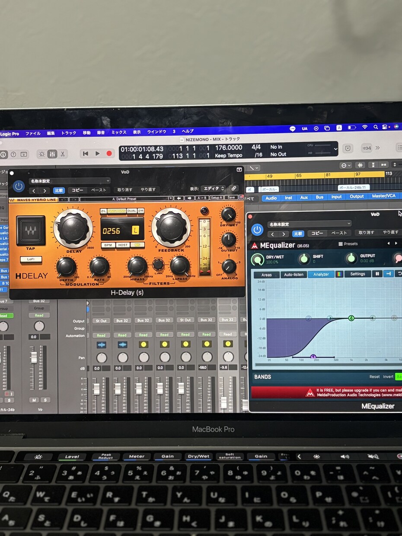402x536 pixels.
Task: Show Audio channel strips in the mixer filter
Action: (271, 198)
